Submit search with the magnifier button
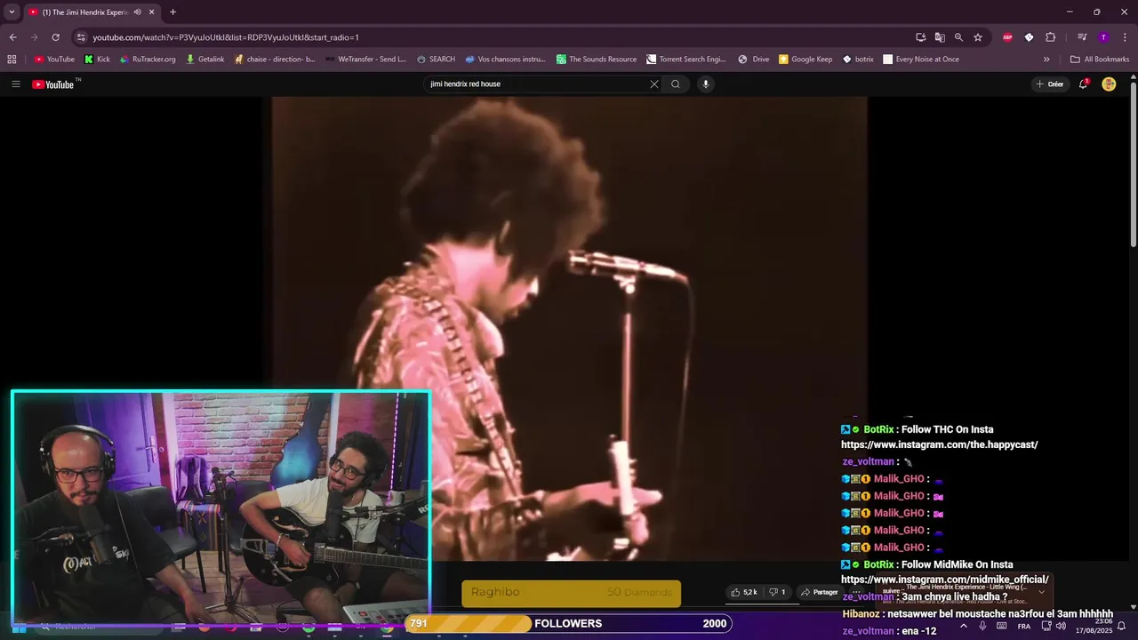Screen dimensions: 1138x640 coord(676,84)
